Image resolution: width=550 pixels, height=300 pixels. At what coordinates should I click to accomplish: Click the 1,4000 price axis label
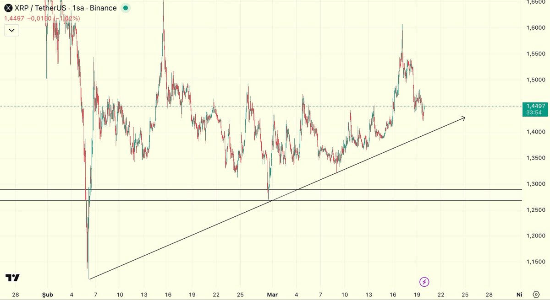click(x=535, y=132)
